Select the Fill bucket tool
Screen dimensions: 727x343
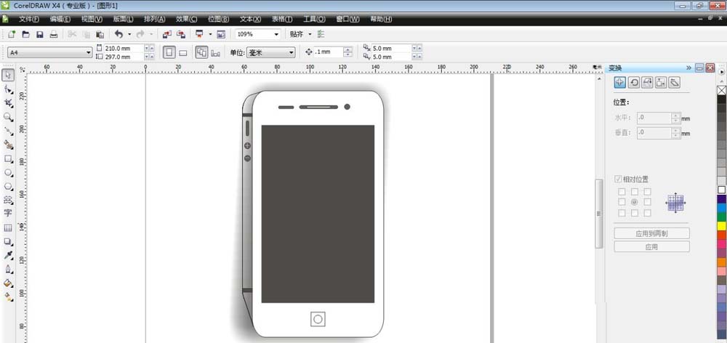click(8, 283)
